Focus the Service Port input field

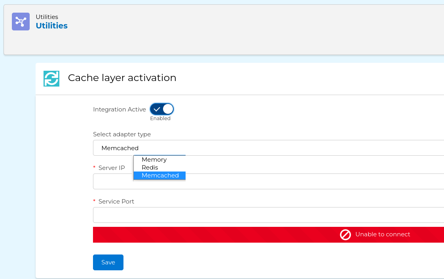point(269,215)
